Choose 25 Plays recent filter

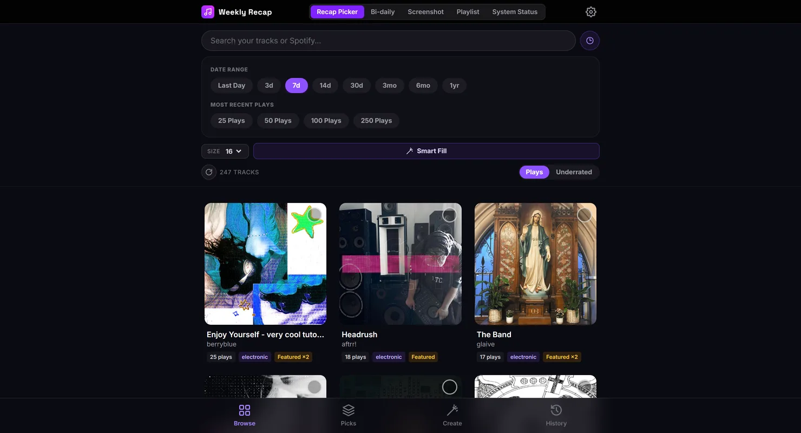(232, 121)
